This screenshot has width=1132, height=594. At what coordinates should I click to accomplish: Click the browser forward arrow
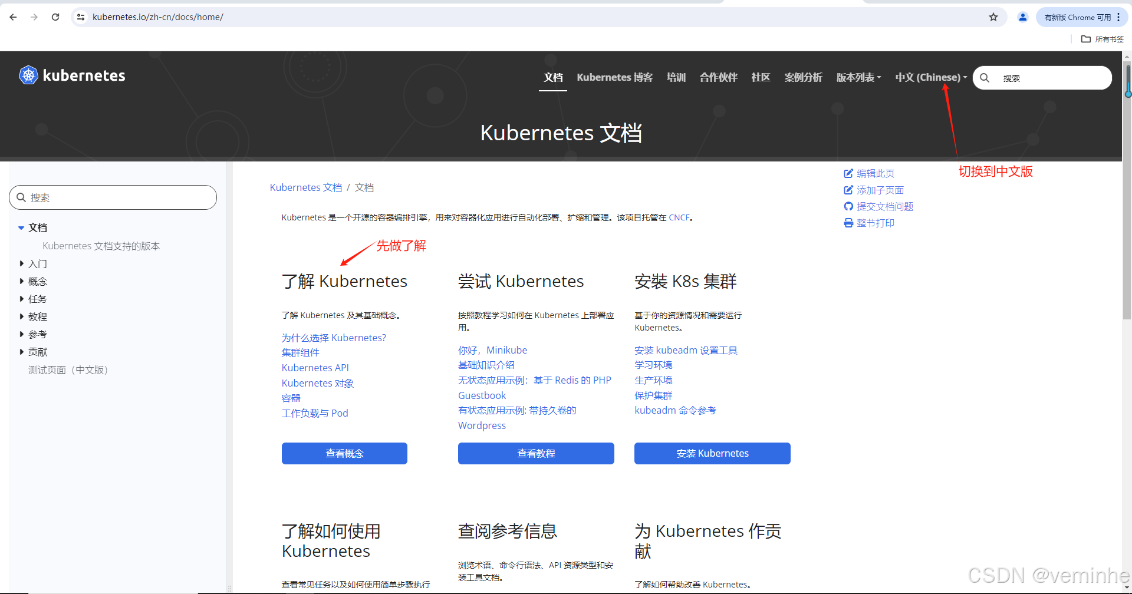coord(34,17)
